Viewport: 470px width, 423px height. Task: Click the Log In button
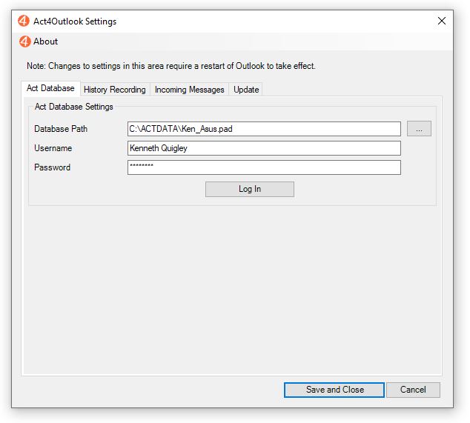pos(250,189)
